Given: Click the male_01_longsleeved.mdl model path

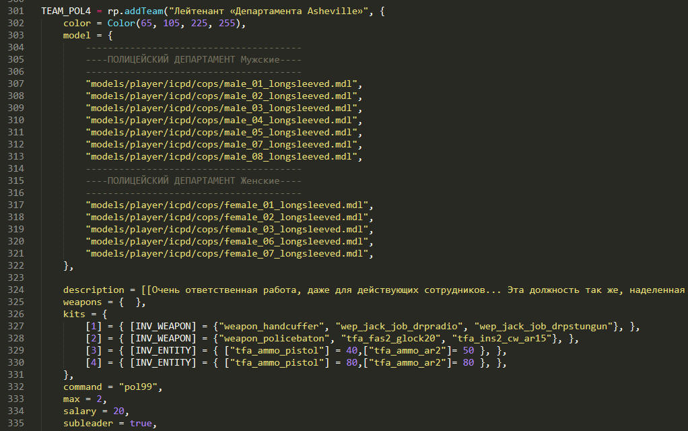Looking at the screenshot, I should click(x=222, y=84).
